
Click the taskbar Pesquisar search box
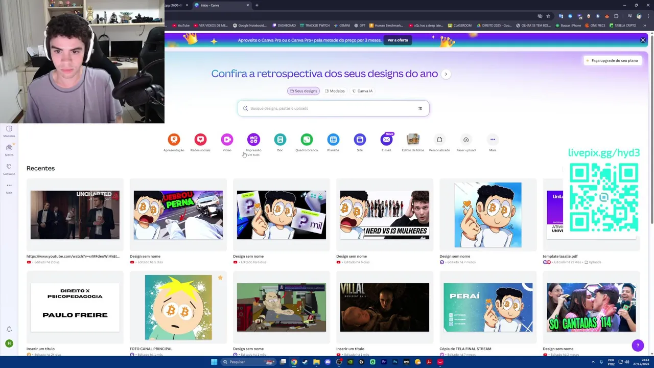pos(249,362)
